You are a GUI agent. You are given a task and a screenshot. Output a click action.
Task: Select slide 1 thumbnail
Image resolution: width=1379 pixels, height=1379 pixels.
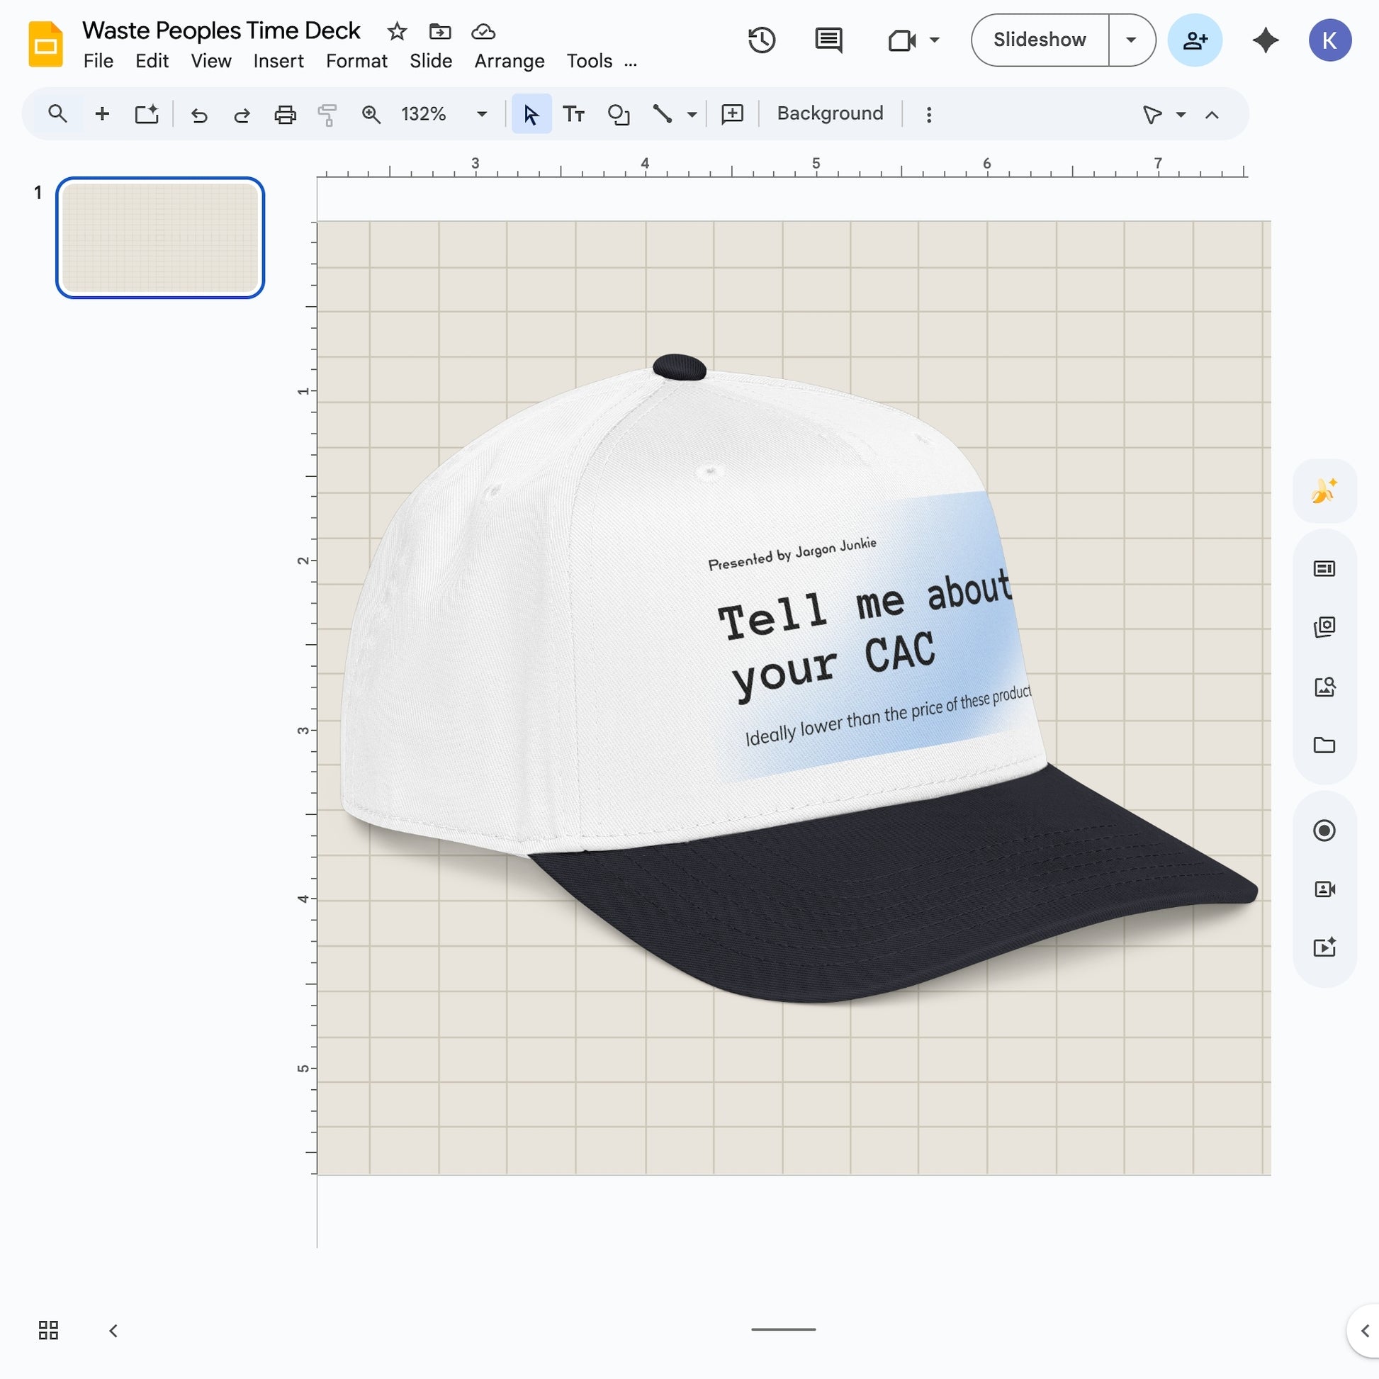click(x=159, y=238)
